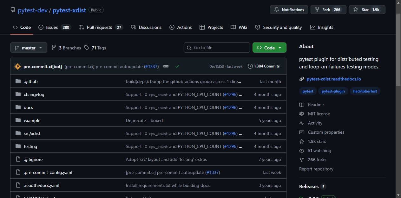Open the Security and quality tab
This screenshot has width=401, height=198.
pos(279,27)
